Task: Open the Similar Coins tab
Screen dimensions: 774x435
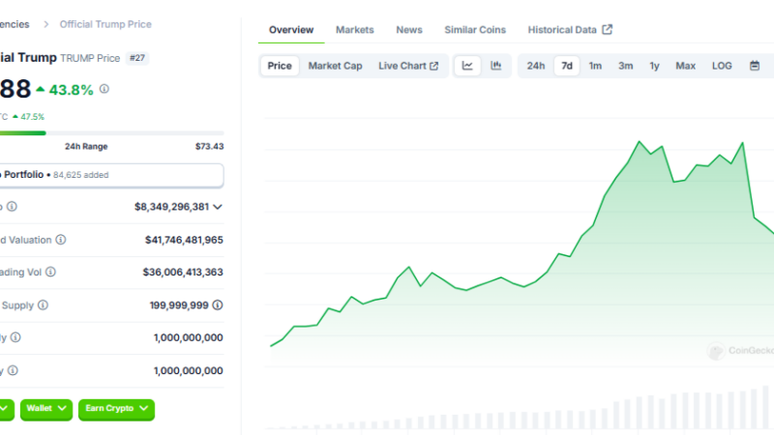Action: point(475,30)
